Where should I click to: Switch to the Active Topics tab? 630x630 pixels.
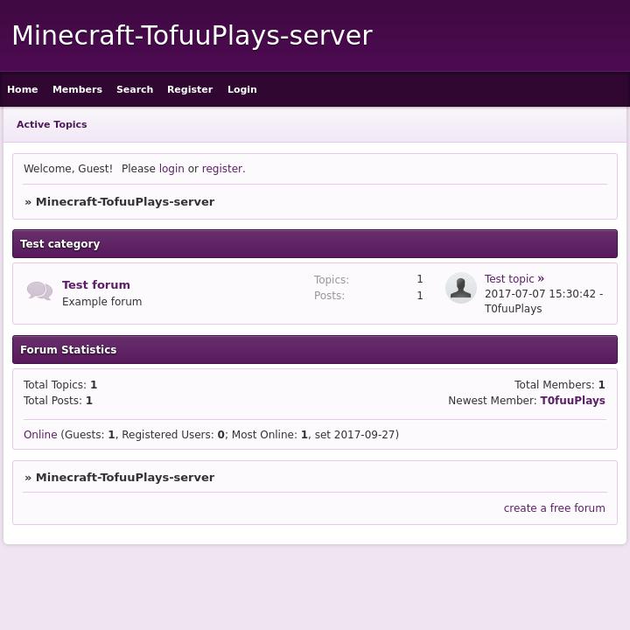point(52,124)
